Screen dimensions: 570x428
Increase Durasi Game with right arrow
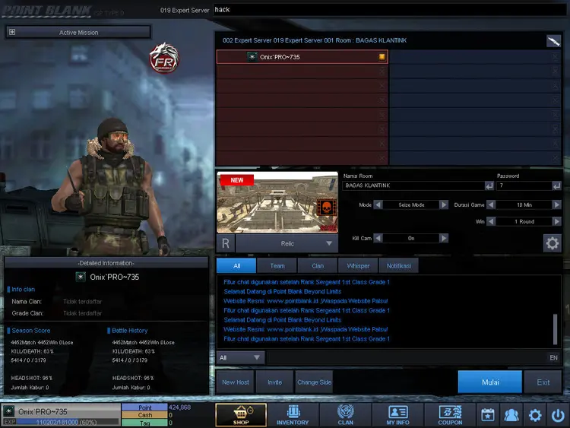pos(556,204)
